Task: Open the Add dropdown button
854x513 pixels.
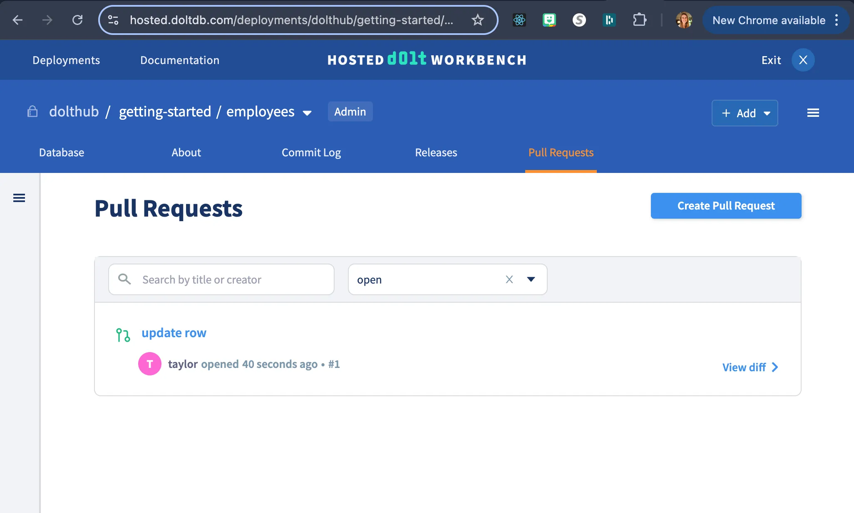Action: (745, 113)
